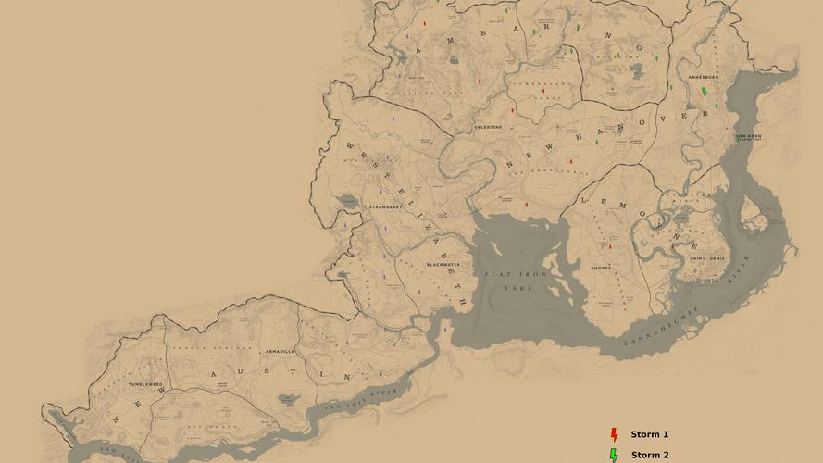Select the Tumbleweed town label
This screenshot has width=823, height=463.
pos(145,383)
